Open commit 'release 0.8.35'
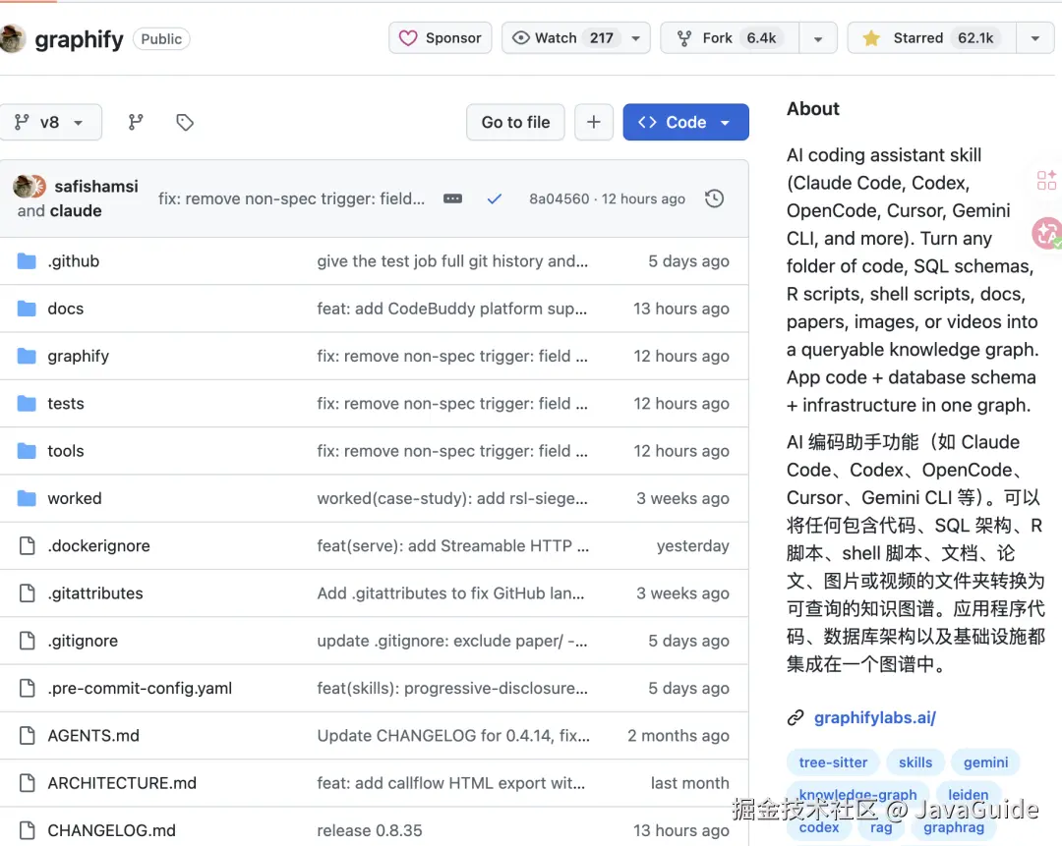Screen dimensions: 1062x846 [369, 829]
